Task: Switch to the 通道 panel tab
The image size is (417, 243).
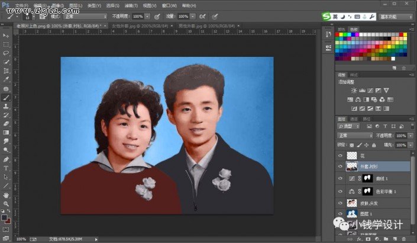Action: click(354, 119)
